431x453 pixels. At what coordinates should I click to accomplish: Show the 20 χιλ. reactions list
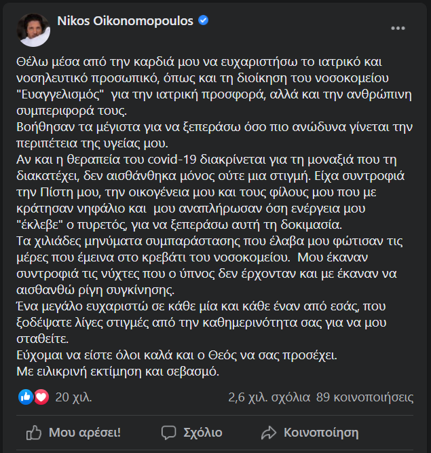(73, 397)
